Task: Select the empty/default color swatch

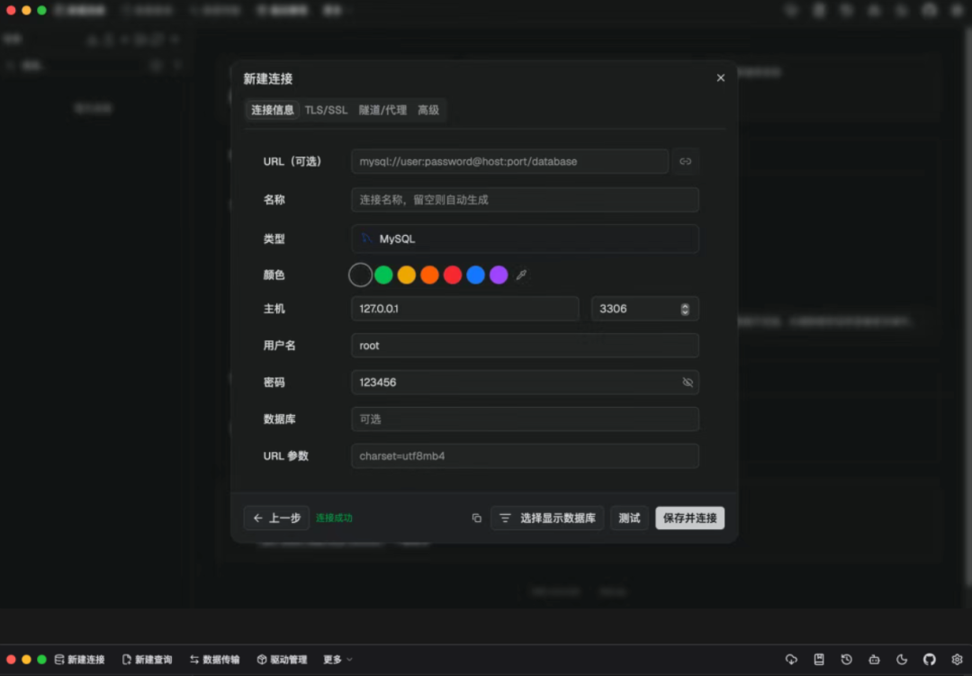Action: click(360, 275)
